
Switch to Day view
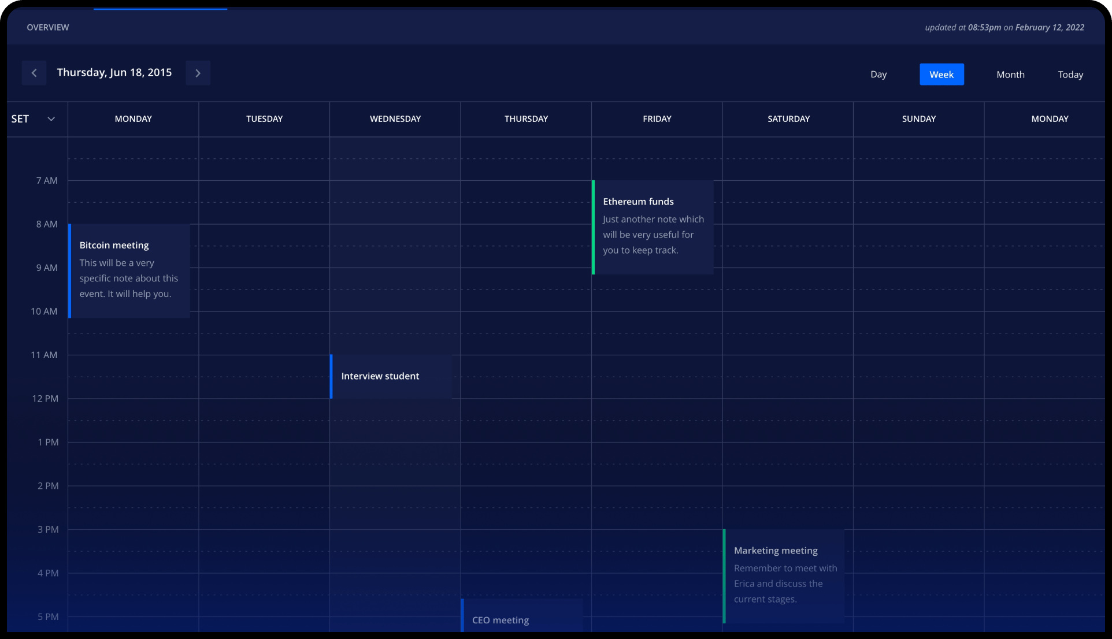878,75
